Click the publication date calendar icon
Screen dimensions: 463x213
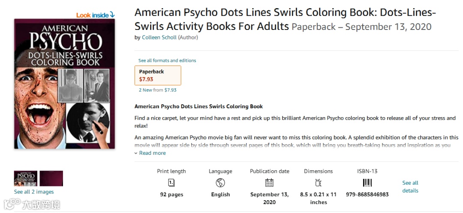coord(269,183)
